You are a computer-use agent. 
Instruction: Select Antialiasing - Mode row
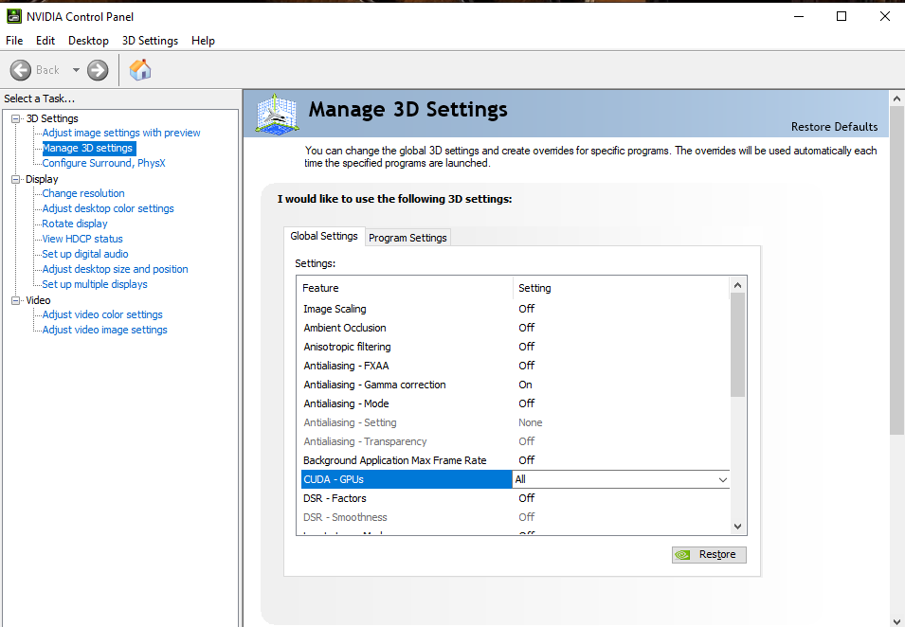tap(516, 403)
